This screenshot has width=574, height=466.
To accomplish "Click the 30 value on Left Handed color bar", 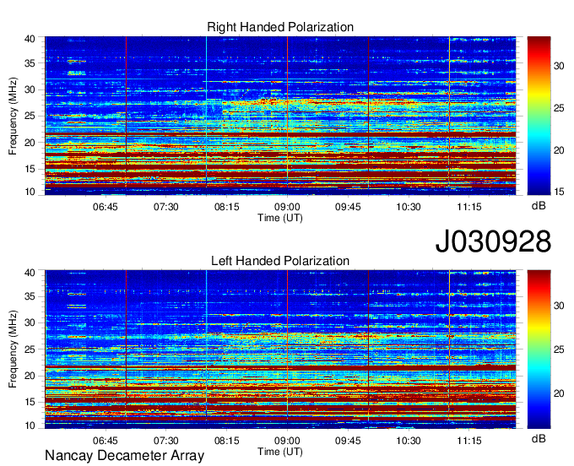I will pos(559,306).
